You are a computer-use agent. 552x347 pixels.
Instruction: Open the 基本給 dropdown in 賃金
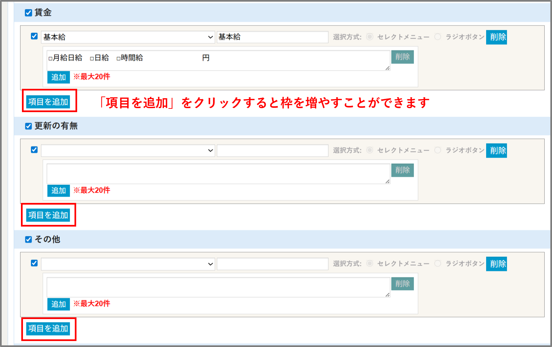[128, 37]
